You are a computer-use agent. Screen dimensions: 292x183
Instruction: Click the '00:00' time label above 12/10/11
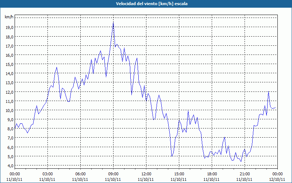[277, 174]
